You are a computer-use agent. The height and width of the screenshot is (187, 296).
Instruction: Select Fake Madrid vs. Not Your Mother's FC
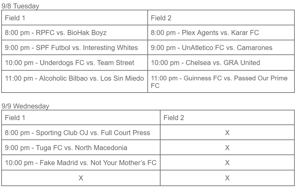pyautogui.click(x=81, y=163)
